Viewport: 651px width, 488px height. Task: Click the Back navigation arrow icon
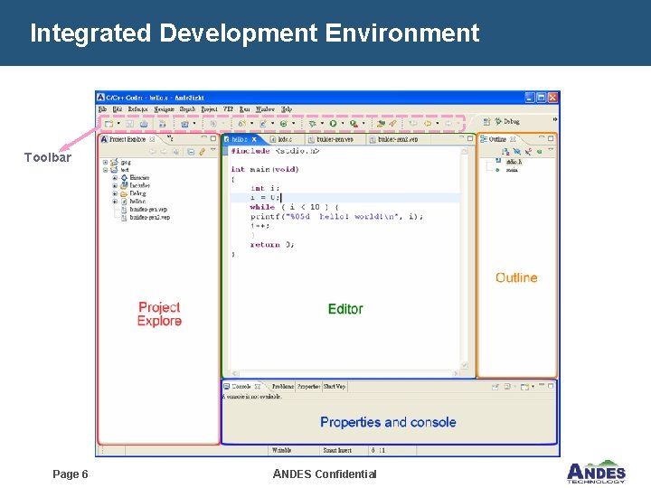click(427, 124)
